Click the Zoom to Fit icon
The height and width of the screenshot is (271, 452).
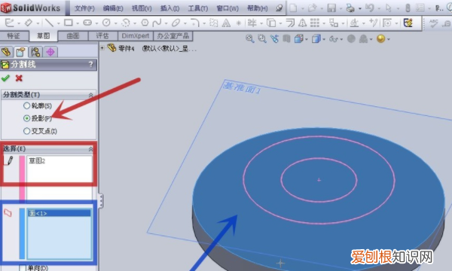tap(249, 38)
